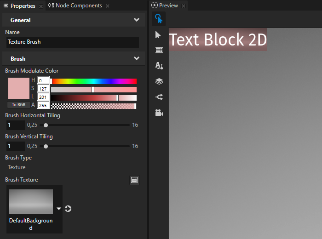Screen dimensions: 322x239
Task: Click the text tool icon
Action: click(x=159, y=66)
